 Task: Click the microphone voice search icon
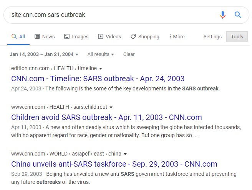(223, 15)
